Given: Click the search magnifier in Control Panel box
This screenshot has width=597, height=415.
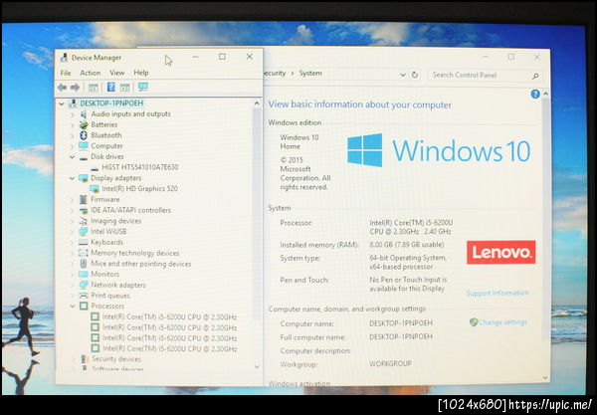Looking at the screenshot, I should tap(535, 76).
